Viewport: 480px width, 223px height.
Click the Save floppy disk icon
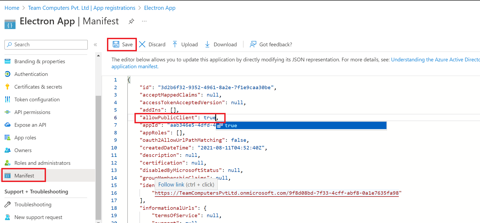pos(116,44)
